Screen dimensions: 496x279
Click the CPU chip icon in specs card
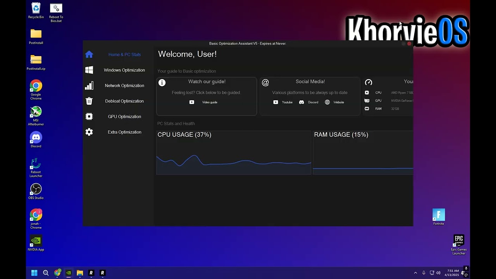point(367,93)
